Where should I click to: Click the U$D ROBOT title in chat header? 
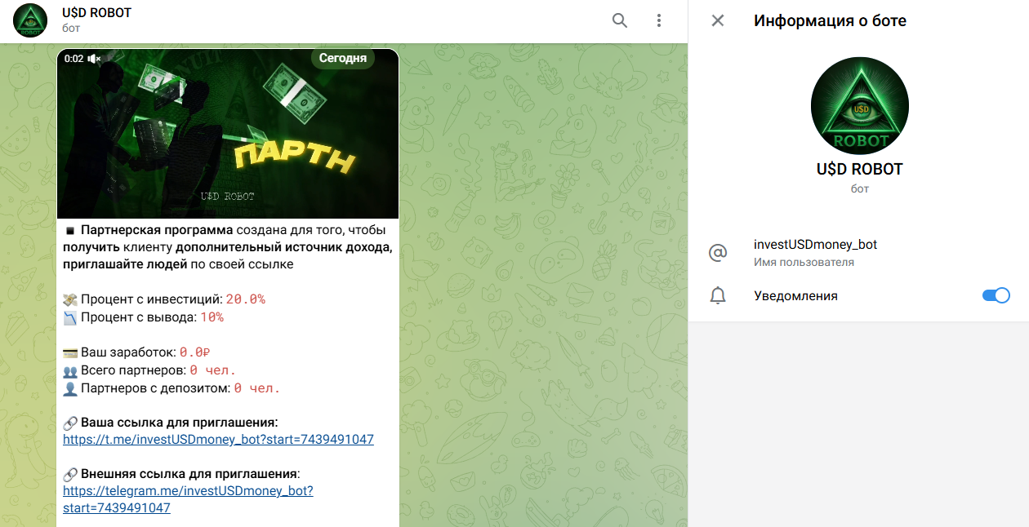[x=96, y=13]
